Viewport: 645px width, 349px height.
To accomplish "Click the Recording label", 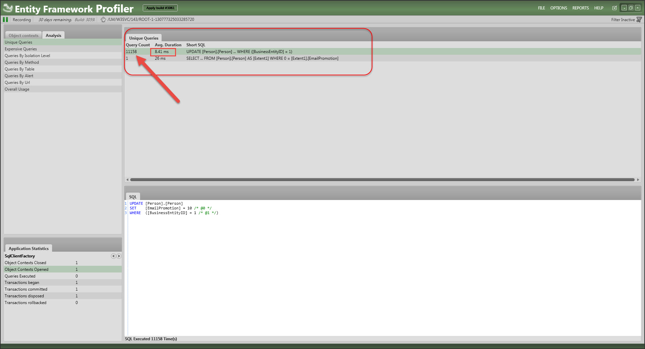I will [21, 20].
